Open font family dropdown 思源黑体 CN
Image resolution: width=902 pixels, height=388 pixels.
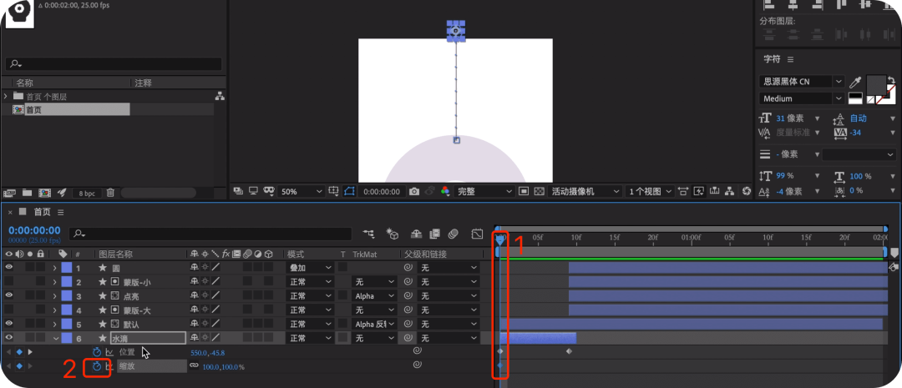801,82
